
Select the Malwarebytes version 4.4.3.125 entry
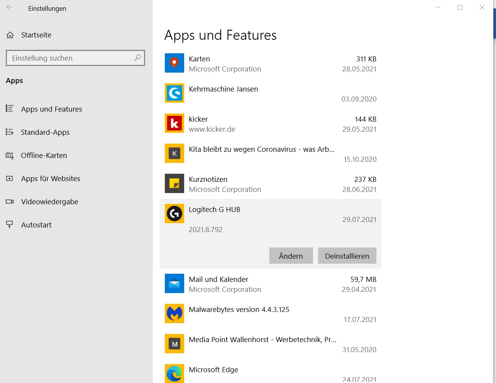pos(239,309)
